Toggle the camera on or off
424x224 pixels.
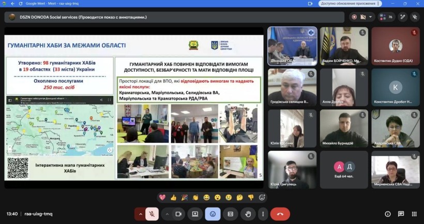click(178, 214)
